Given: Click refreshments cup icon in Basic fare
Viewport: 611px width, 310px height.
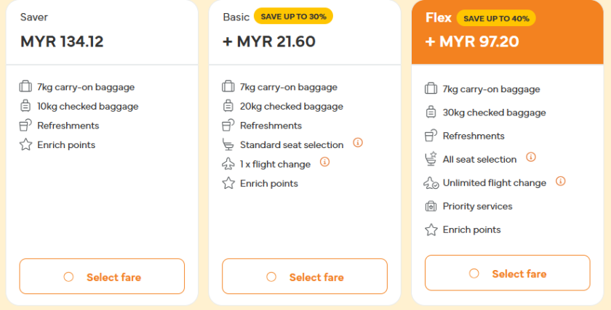Looking at the screenshot, I should click(228, 126).
